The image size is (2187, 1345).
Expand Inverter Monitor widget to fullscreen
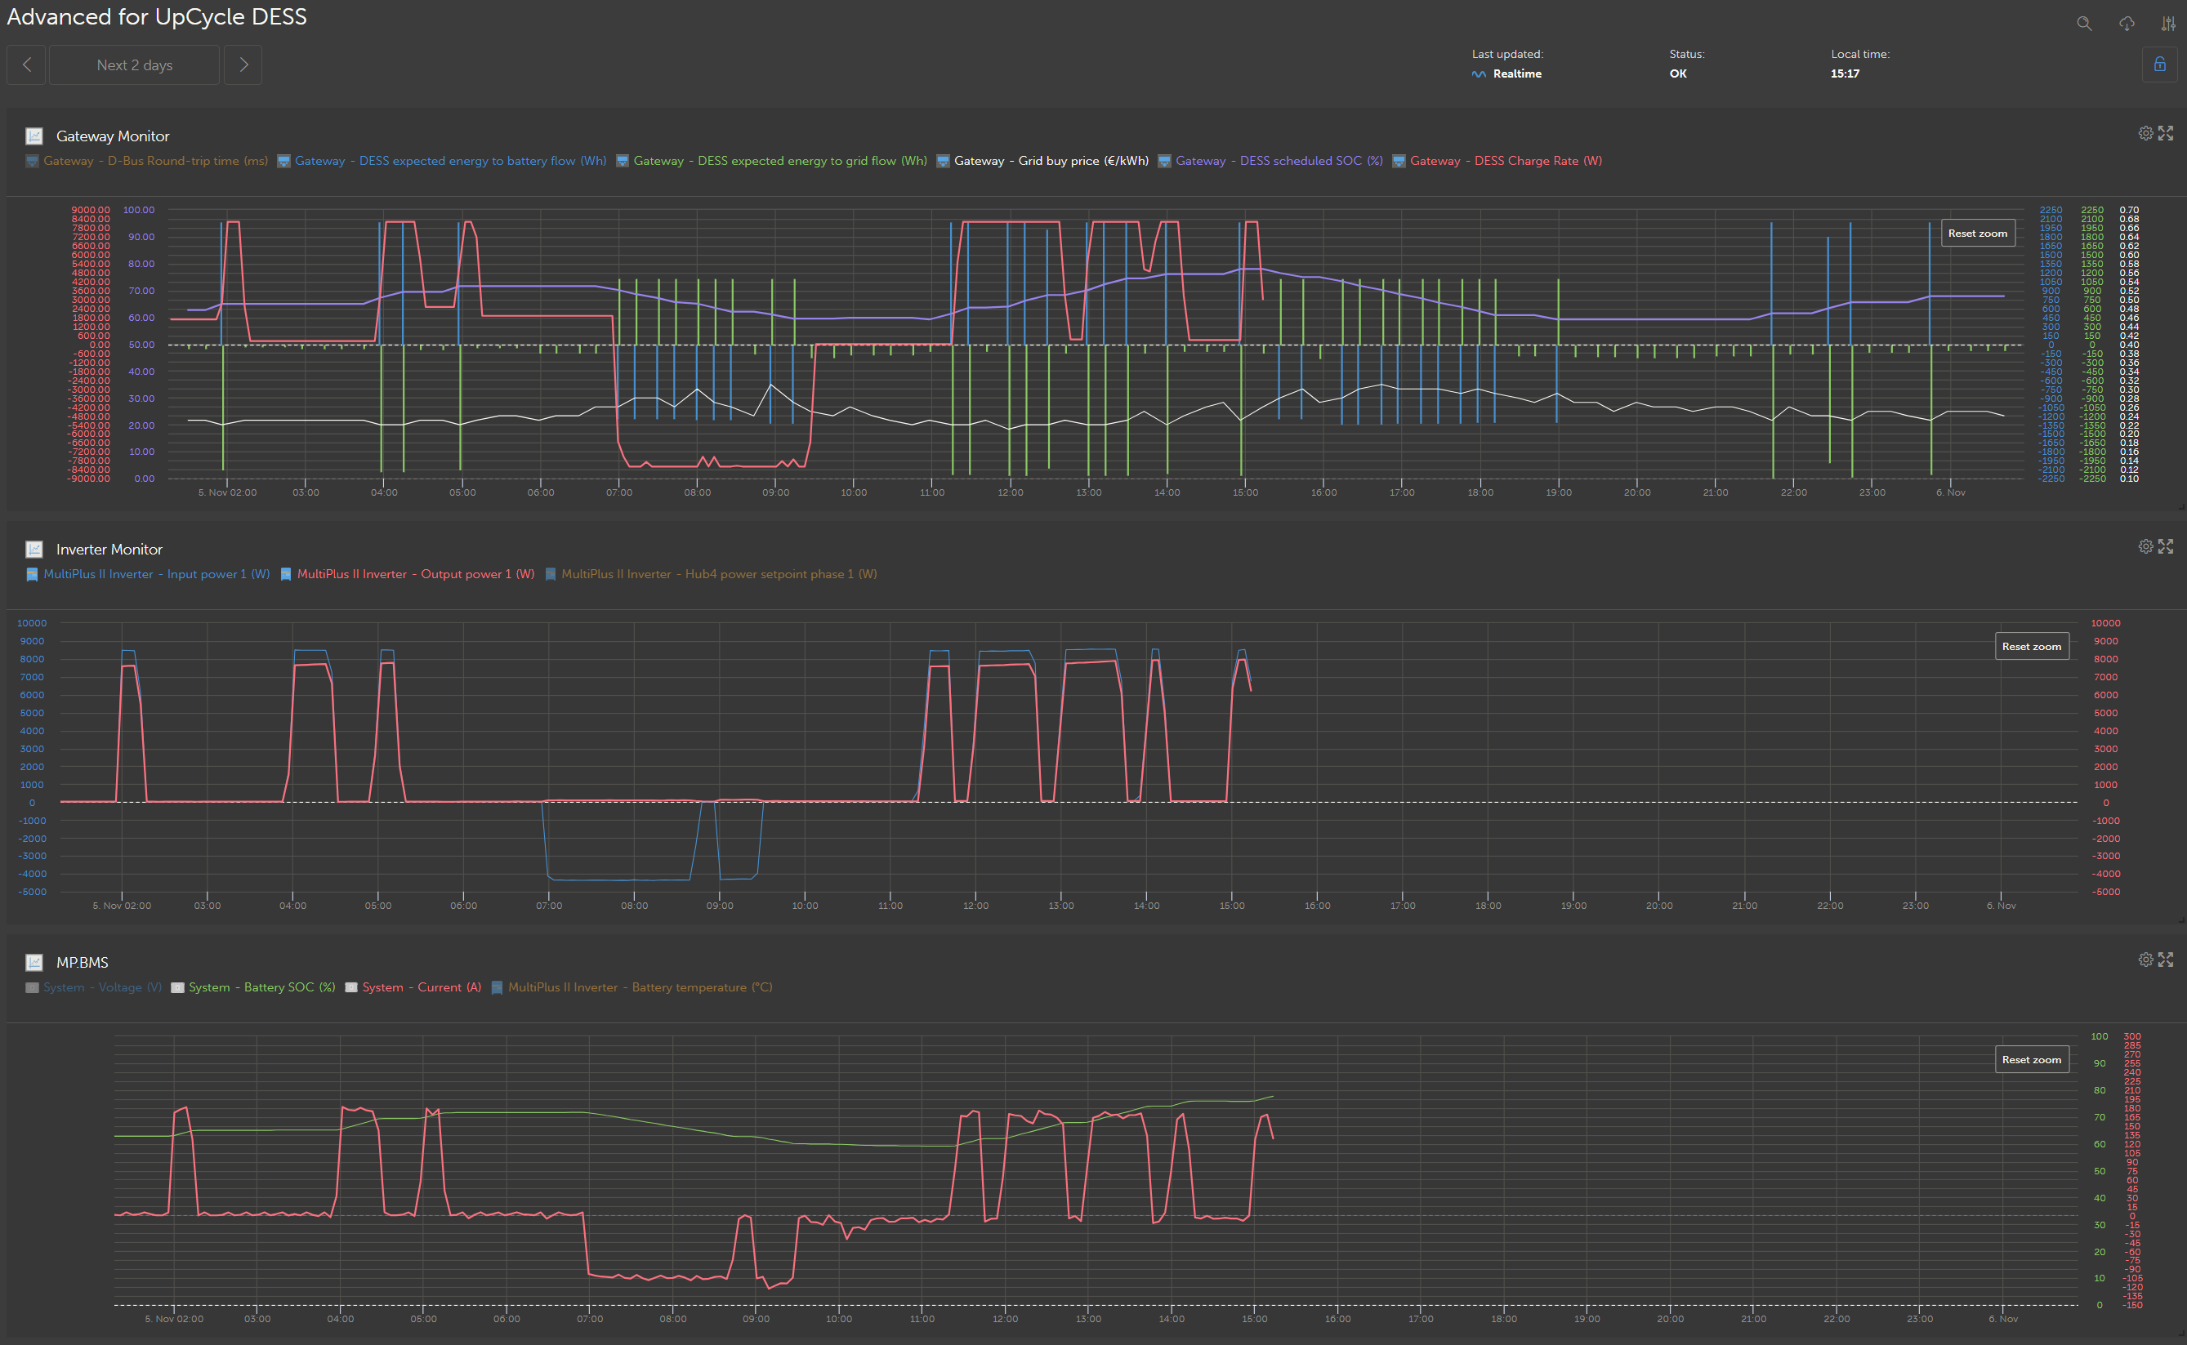click(2166, 546)
